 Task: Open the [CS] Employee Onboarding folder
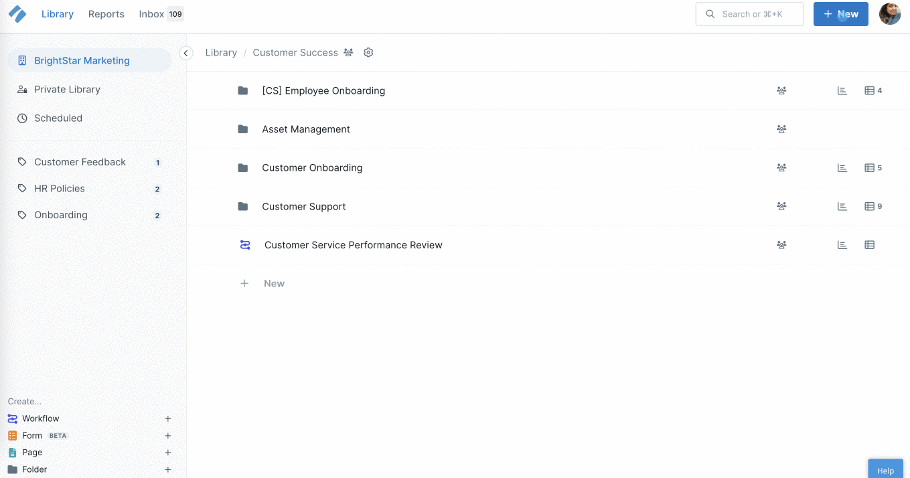tap(323, 90)
